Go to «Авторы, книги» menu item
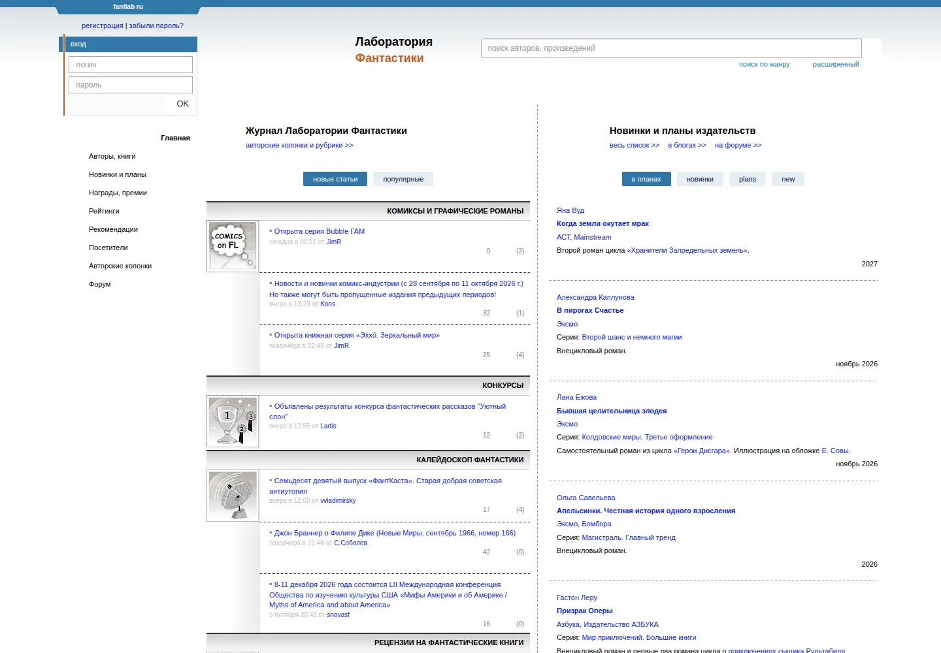Viewport: 941px width, 653px height. [x=112, y=156]
